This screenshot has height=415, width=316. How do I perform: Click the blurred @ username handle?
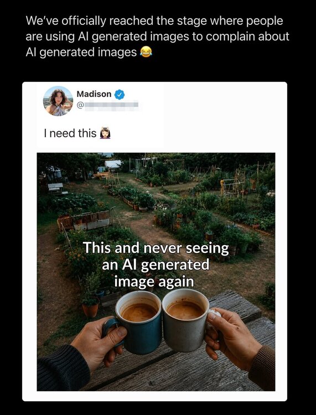coord(108,105)
